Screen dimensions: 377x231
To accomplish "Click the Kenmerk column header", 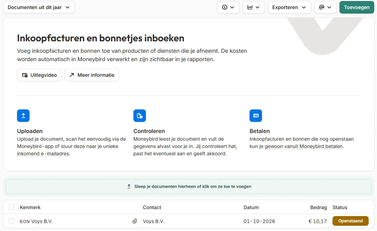I will (x=30, y=207).
